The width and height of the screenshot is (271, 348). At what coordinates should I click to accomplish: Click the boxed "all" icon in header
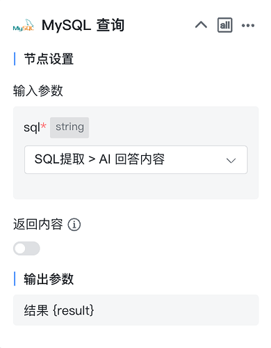click(x=224, y=25)
